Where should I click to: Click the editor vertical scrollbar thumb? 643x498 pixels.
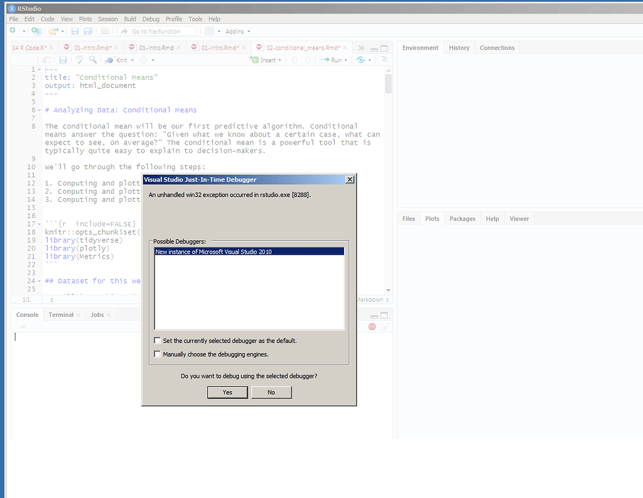pyautogui.click(x=388, y=84)
